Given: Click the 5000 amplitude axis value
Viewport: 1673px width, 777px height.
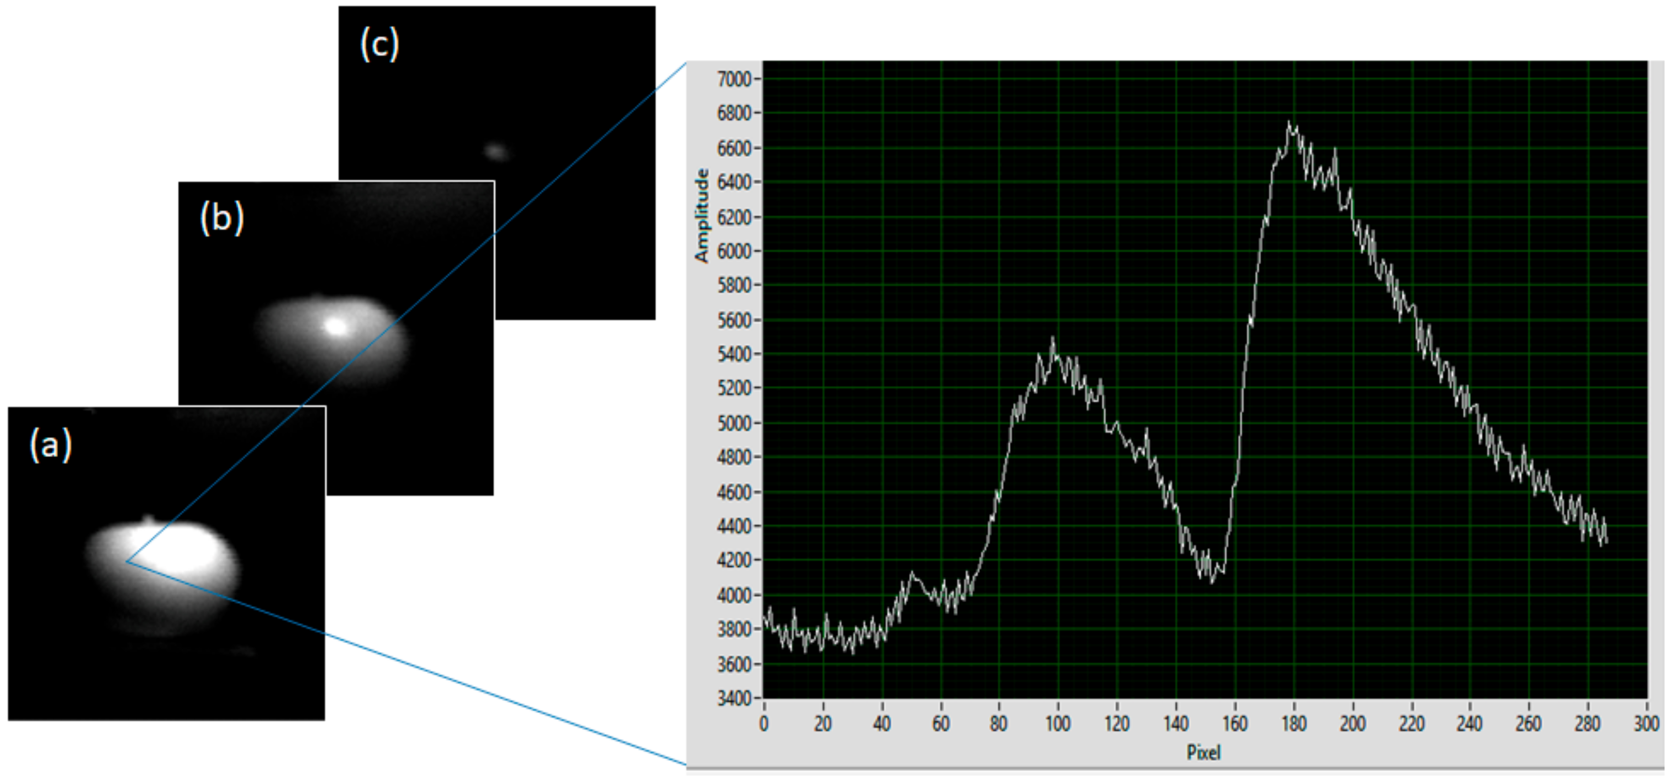Looking at the screenshot, I should point(734,424).
